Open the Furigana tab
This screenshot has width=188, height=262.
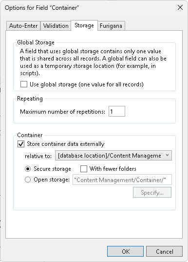[111, 26]
